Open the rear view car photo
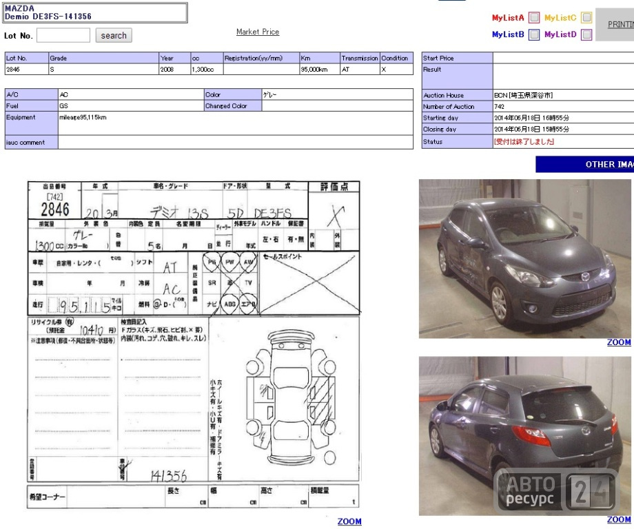This screenshot has height=529, width=634. (x=525, y=436)
